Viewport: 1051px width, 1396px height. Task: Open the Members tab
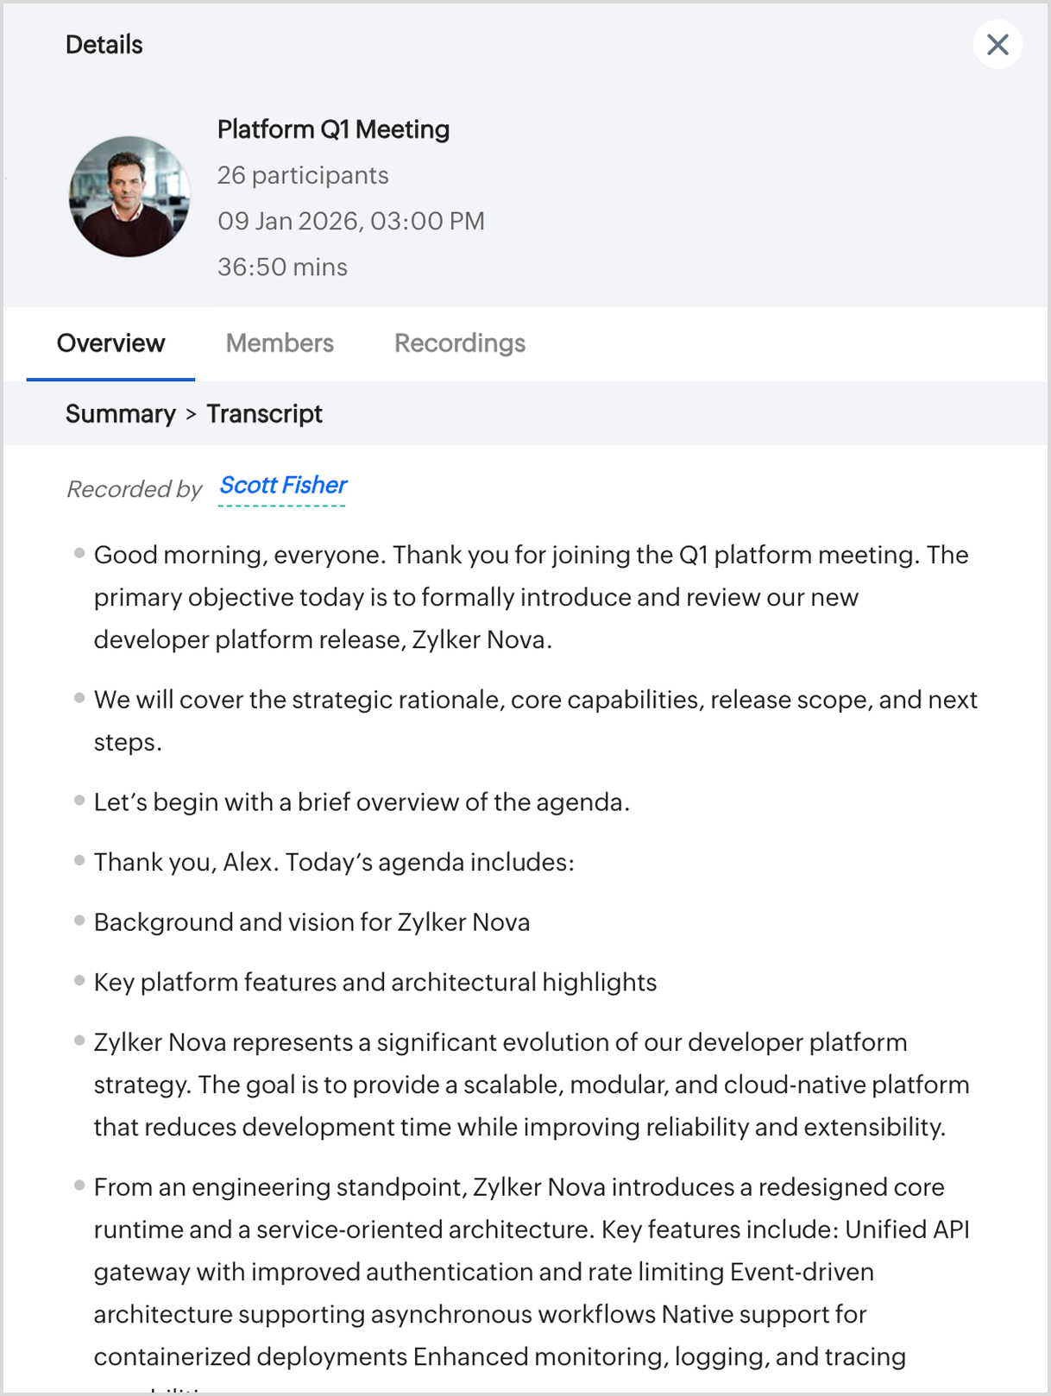tap(280, 343)
